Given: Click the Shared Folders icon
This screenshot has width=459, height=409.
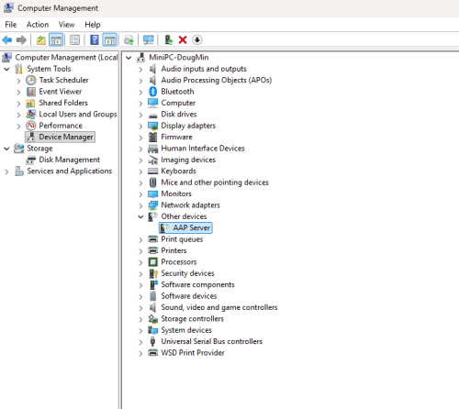Looking at the screenshot, I should [x=30, y=103].
